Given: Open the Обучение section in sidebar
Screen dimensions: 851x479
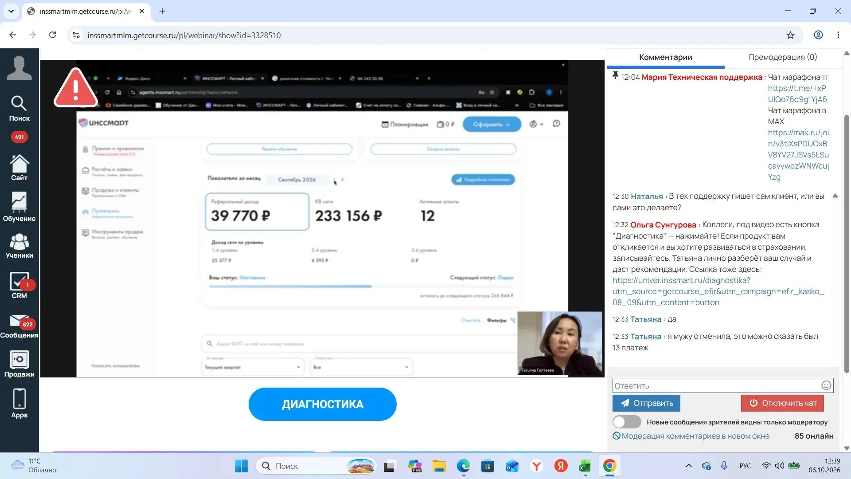Looking at the screenshot, I should tap(19, 207).
